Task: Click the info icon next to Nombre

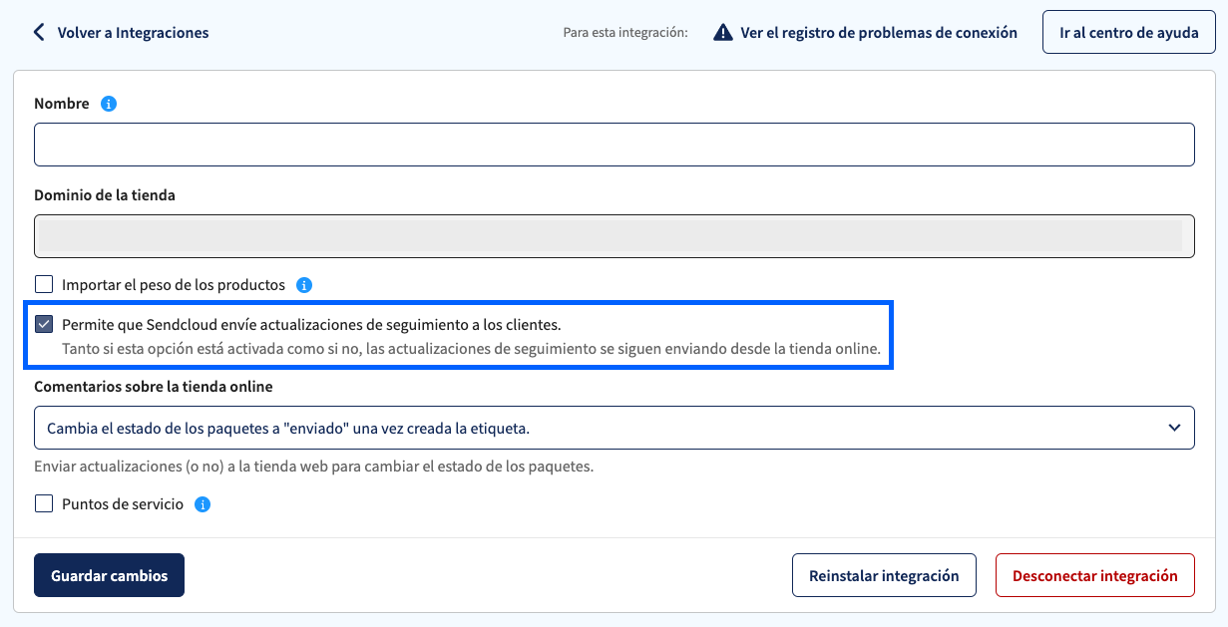Action: (109, 104)
